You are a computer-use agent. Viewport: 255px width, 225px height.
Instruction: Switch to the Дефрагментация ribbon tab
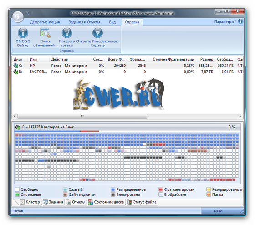pos(45,22)
